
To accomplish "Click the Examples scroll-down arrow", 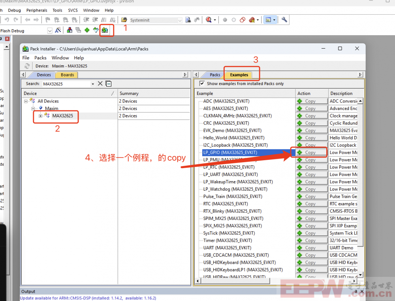I will tap(360, 275).
